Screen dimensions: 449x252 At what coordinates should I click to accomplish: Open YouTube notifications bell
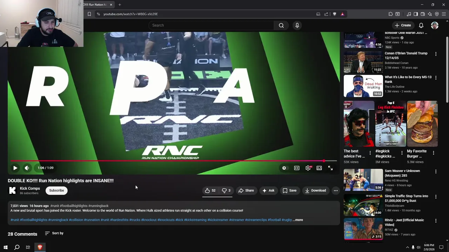tap(421, 25)
